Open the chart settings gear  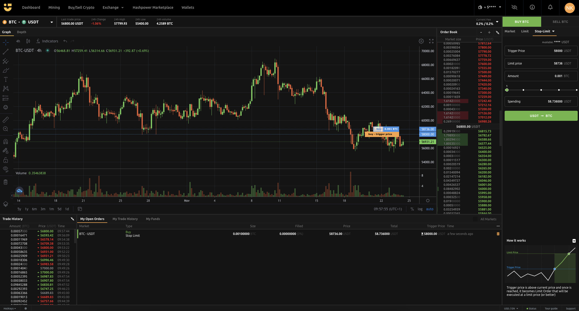click(x=421, y=41)
